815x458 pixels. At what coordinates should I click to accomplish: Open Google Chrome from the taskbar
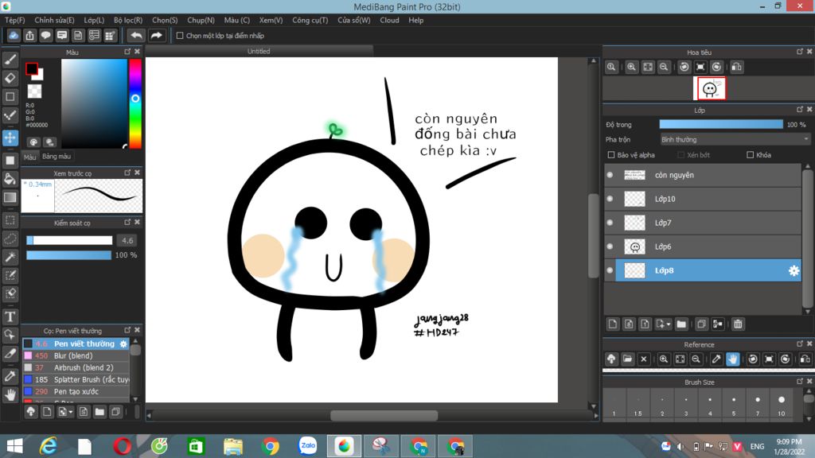pos(271,446)
